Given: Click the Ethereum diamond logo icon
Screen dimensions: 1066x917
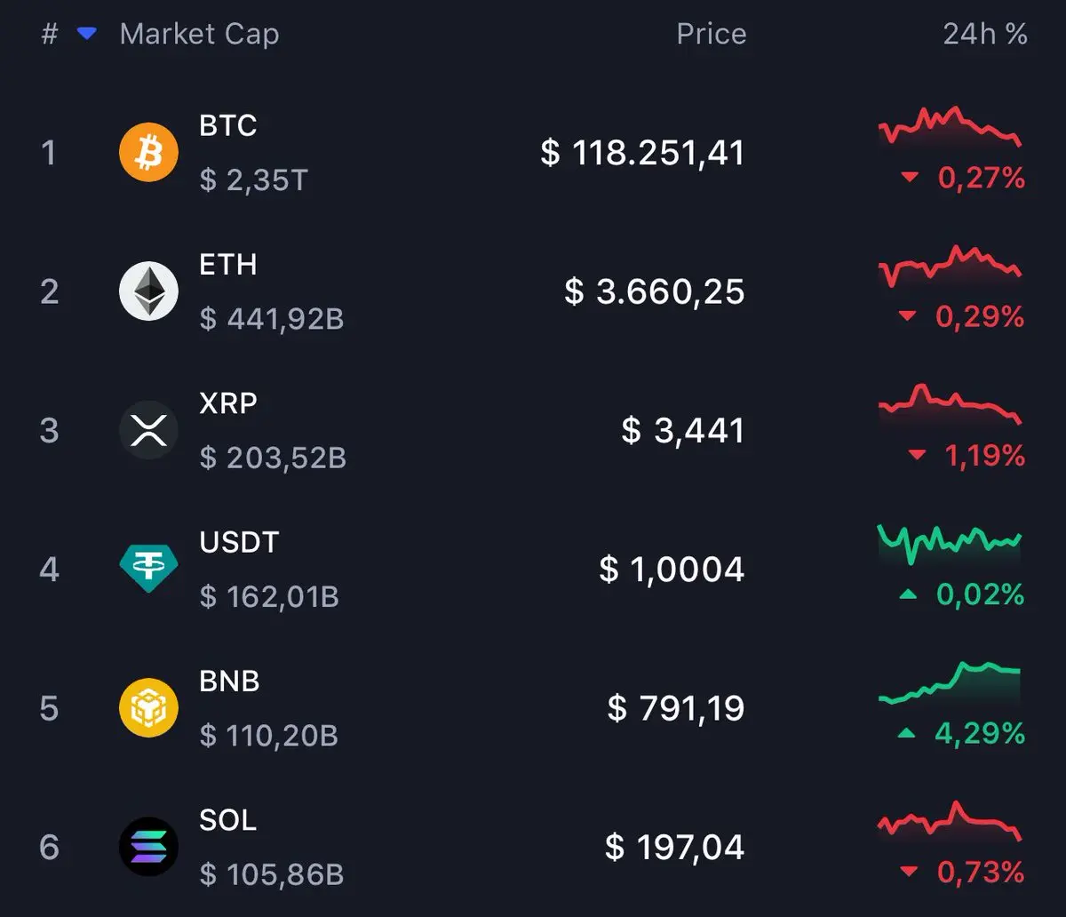Looking at the screenshot, I should (148, 291).
